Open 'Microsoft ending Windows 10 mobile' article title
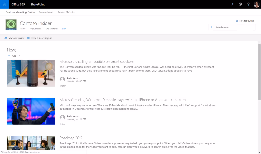The image size is (261, 154). [x=123, y=100]
